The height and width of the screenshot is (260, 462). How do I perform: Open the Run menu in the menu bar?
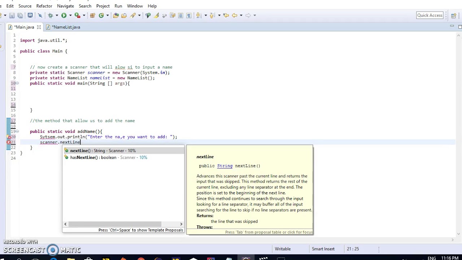[x=118, y=6]
